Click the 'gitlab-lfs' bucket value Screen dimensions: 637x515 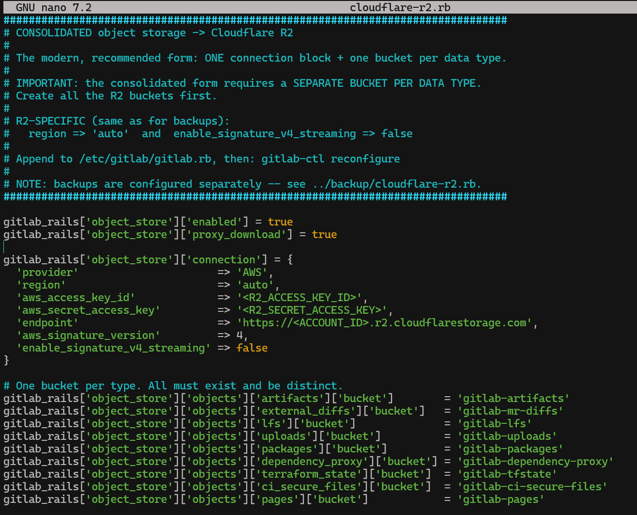(x=495, y=424)
